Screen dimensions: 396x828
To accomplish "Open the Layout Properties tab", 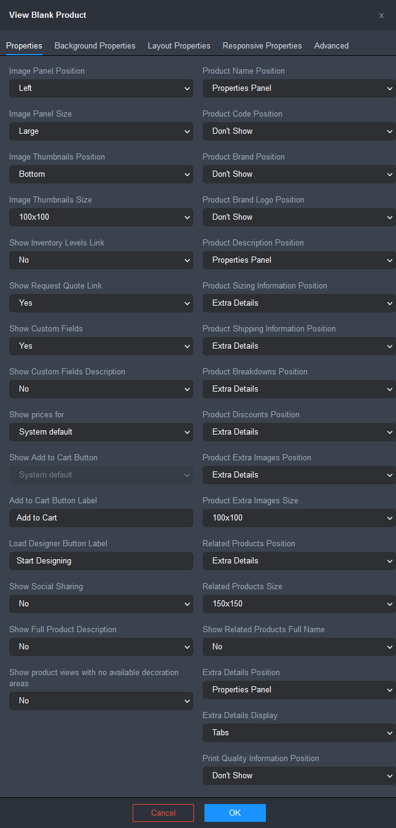I will [x=179, y=45].
